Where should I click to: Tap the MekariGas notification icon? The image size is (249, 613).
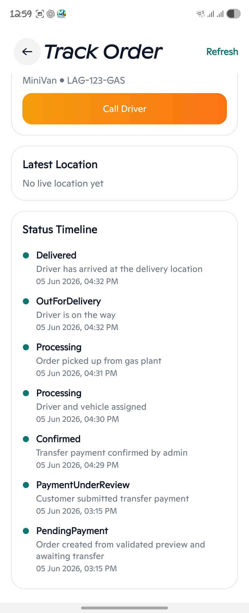(61, 14)
